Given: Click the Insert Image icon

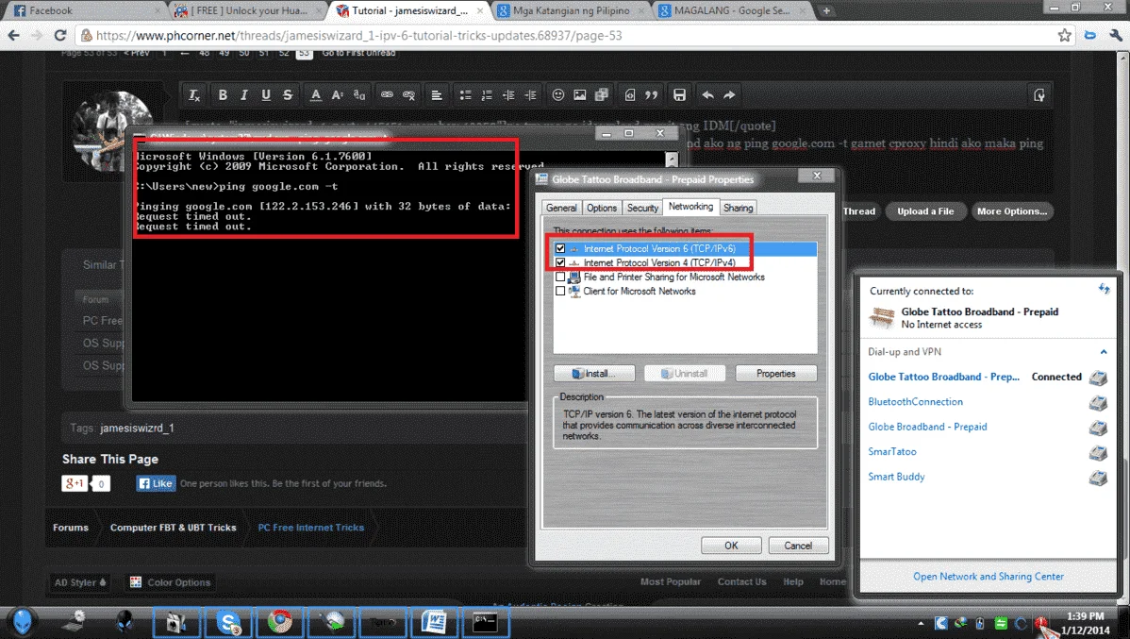Looking at the screenshot, I should 579,95.
